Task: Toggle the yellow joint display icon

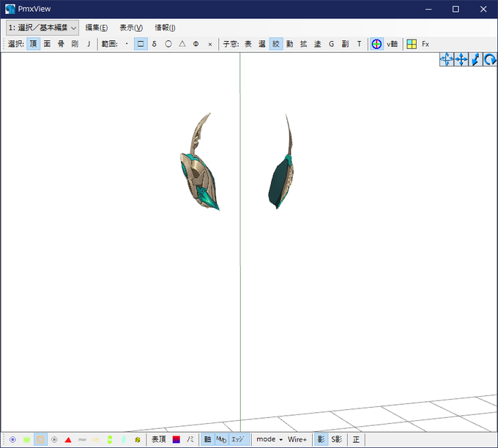Action: click(x=138, y=440)
